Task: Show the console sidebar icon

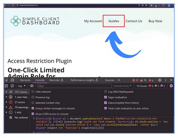Action: click(x=6, y=86)
